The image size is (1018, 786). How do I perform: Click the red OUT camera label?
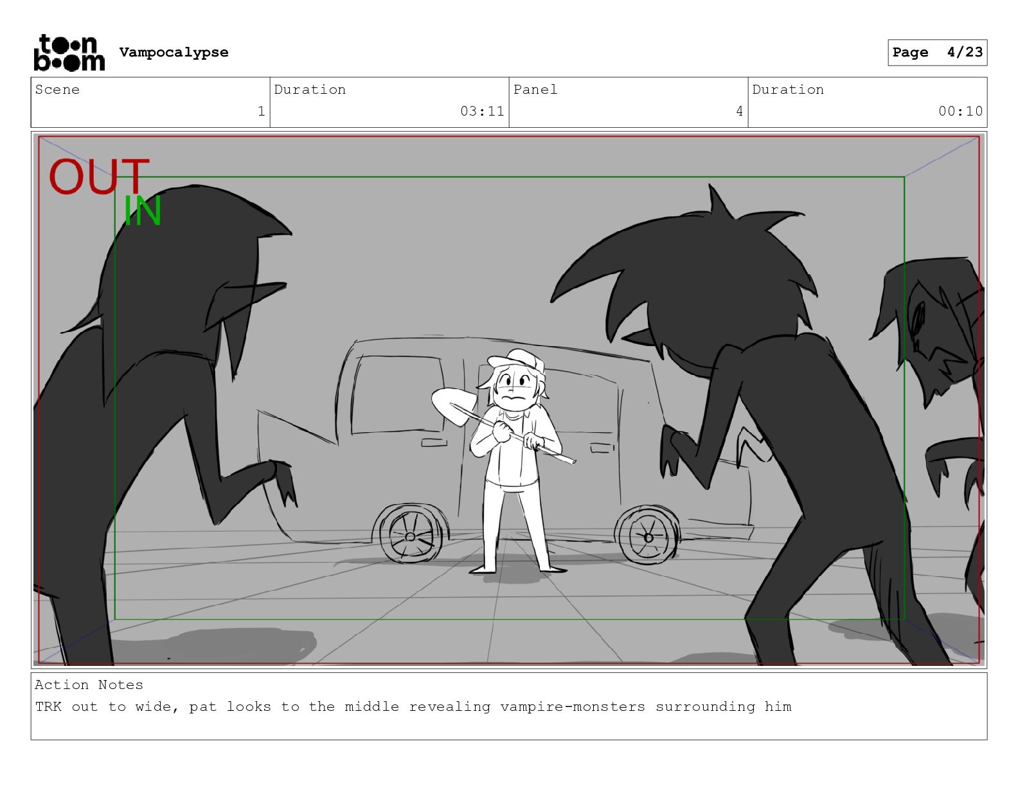pos(99,177)
